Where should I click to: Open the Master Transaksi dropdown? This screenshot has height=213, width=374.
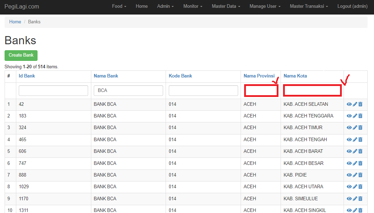click(309, 6)
